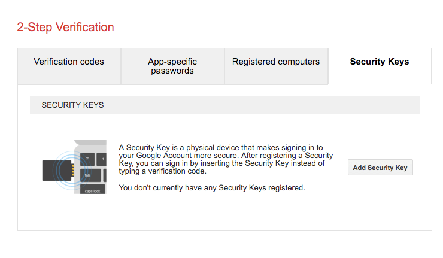This screenshot has width=443, height=258.
Task: Click the 2-Step Verification heading
Action: [65, 27]
